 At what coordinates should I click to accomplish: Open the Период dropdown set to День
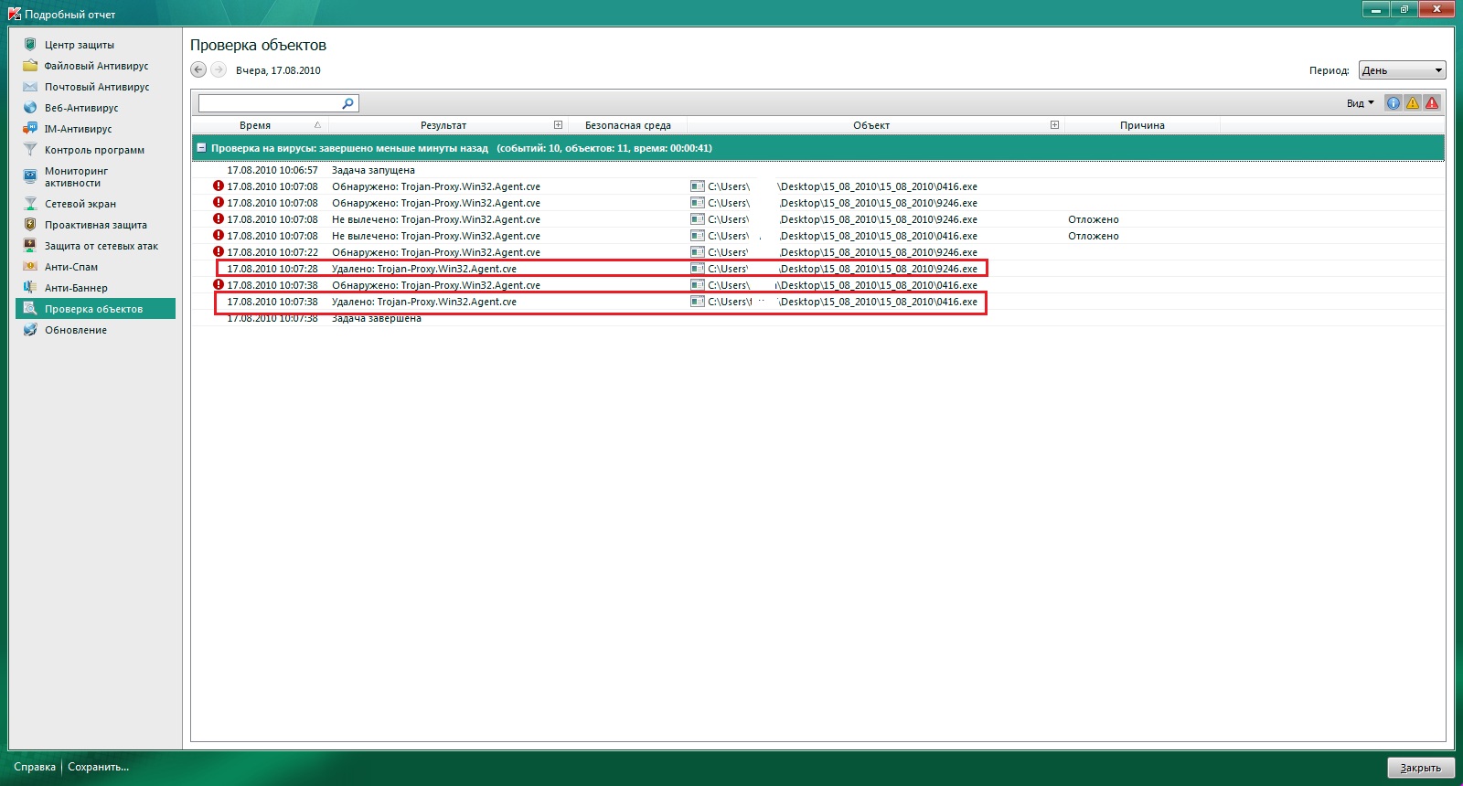click(1402, 70)
